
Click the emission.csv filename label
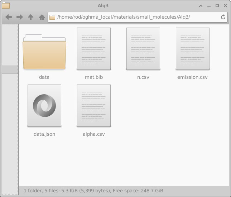click(x=192, y=77)
